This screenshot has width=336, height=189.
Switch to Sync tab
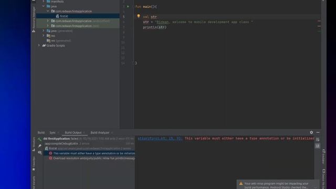click(52, 133)
